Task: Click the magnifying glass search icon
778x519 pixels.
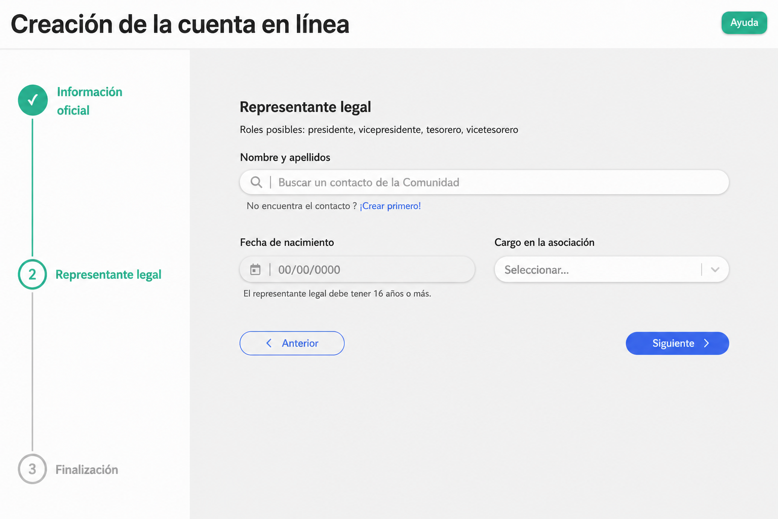Action: (x=256, y=182)
